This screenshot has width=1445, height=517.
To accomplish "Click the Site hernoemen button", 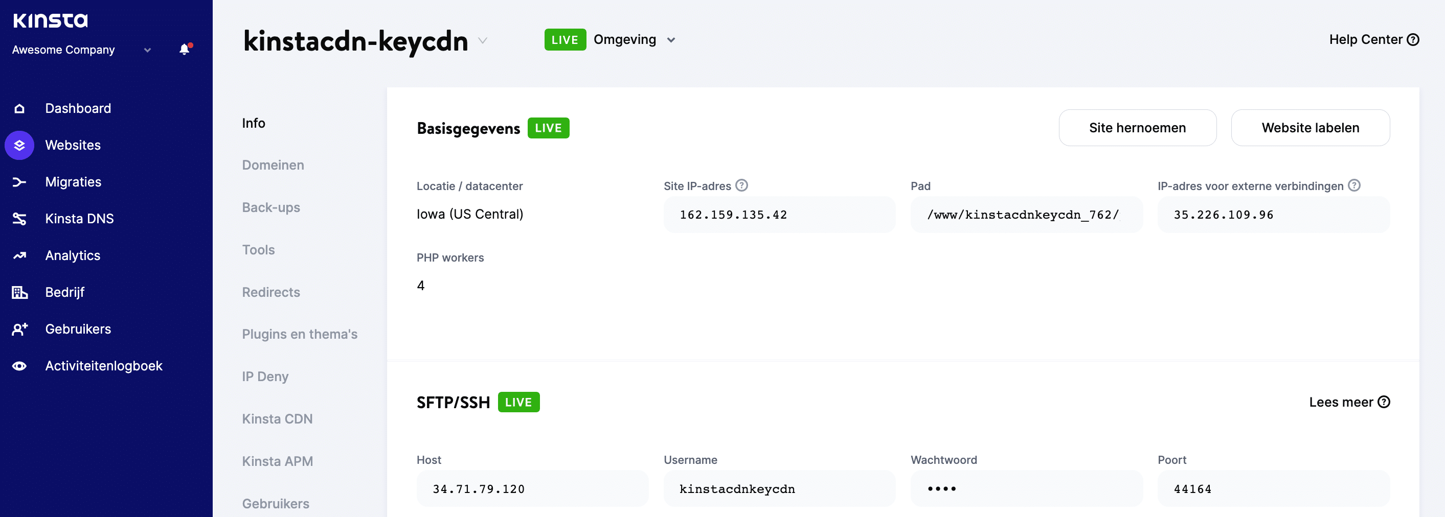I will (x=1138, y=127).
